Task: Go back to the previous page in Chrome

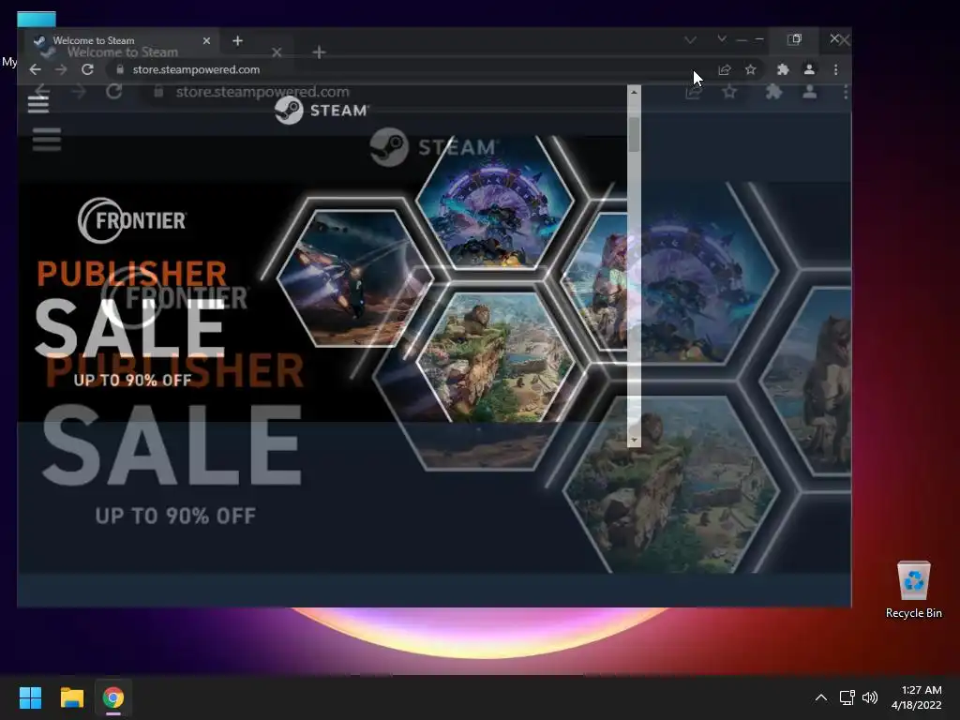Action: [35, 69]
